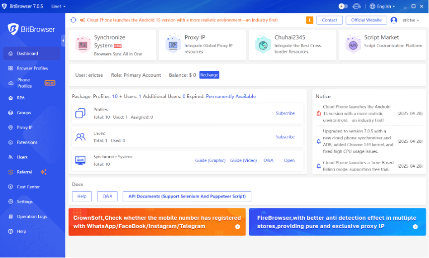Image resolution: width=429 pixels, height=258 pixels.
Task: Click the bell icon beside 7.0.5 upgrade notice
Action: coord(318,141)
